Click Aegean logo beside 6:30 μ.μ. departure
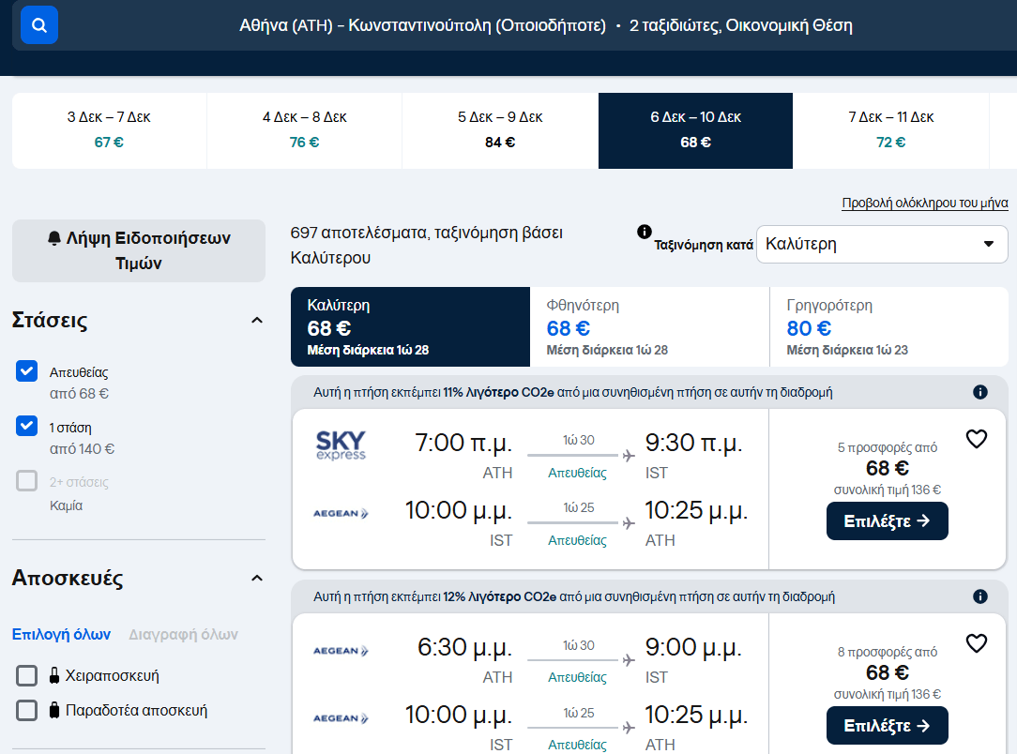Viewport: 1017px width, 754px height. coord(341,651)
